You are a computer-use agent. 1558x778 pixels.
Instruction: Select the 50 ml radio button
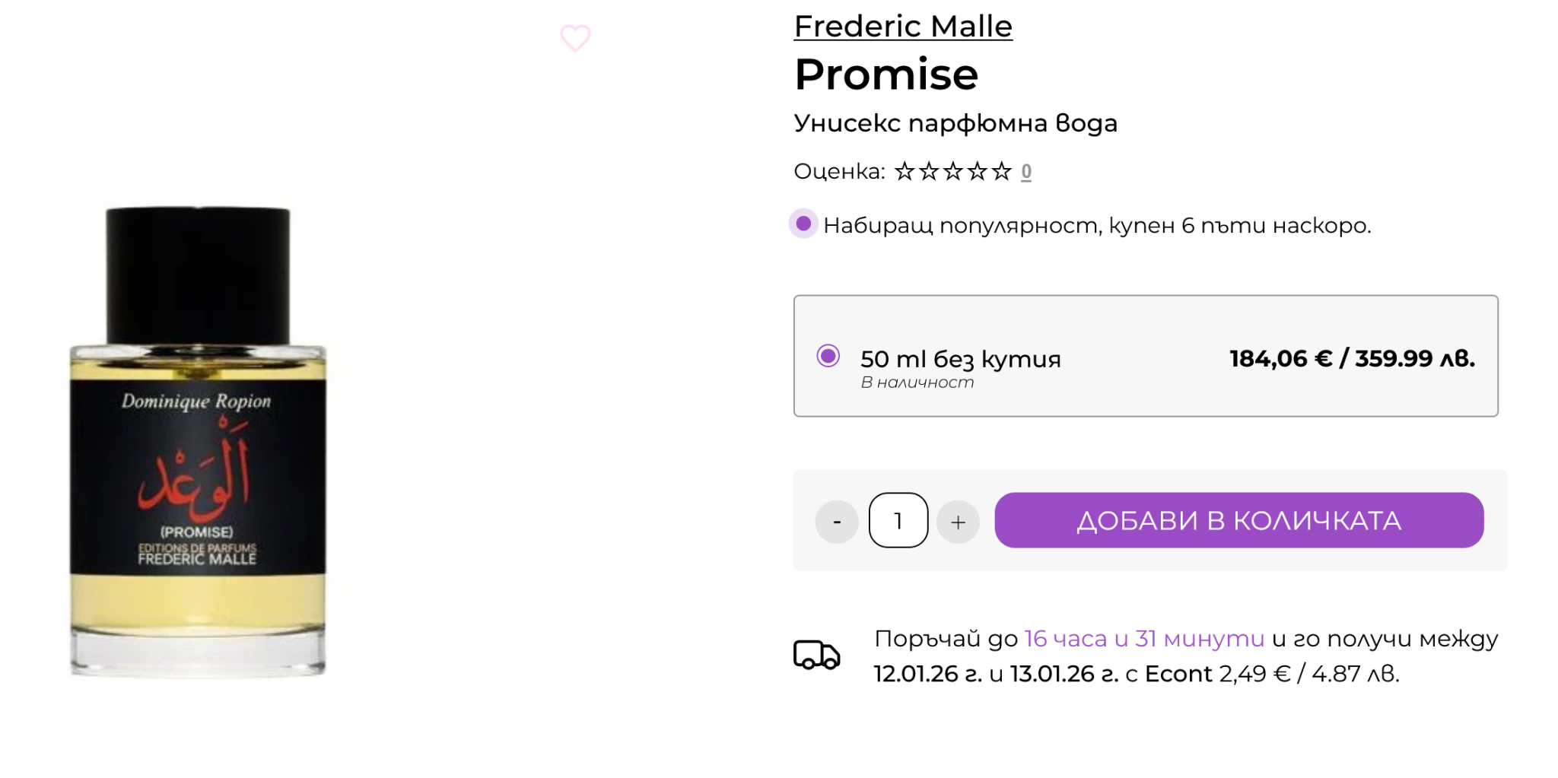828,356
